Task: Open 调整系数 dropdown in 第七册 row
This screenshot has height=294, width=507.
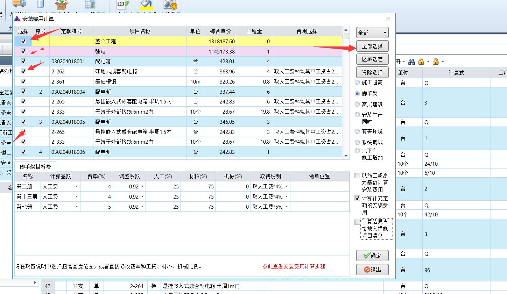Action: (x=142, y=207)
